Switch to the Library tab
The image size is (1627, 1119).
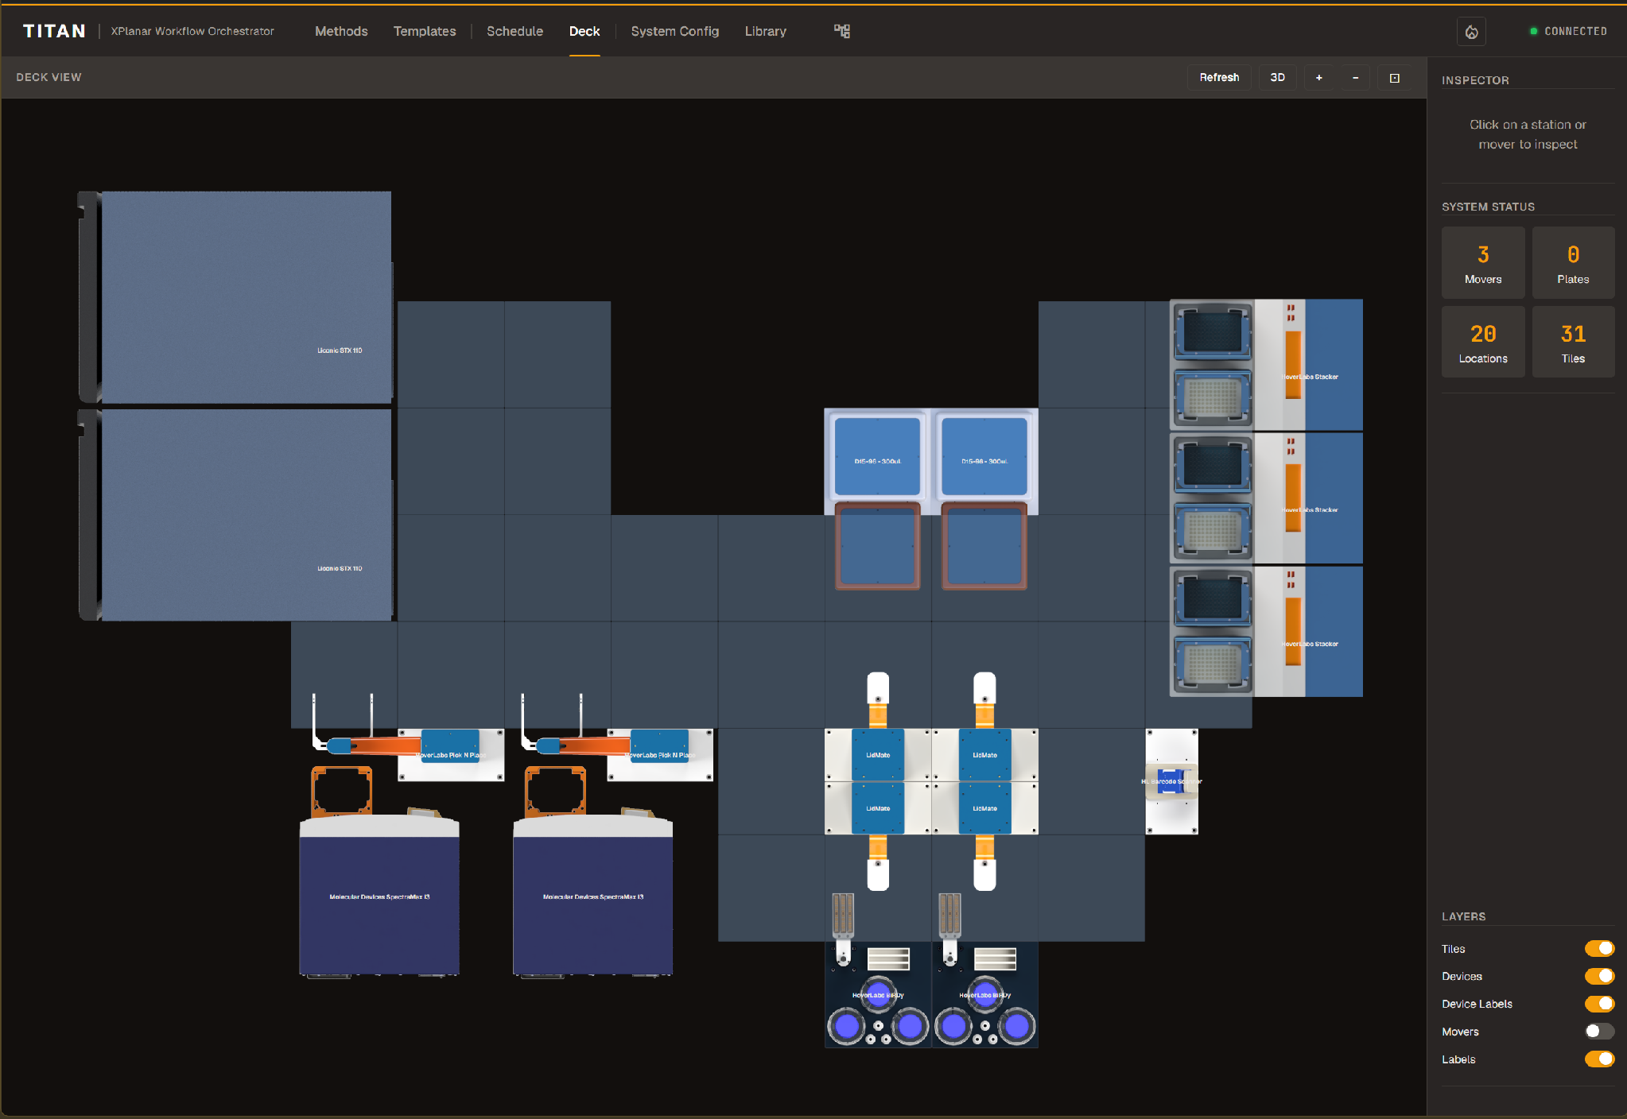coord(766,31)
